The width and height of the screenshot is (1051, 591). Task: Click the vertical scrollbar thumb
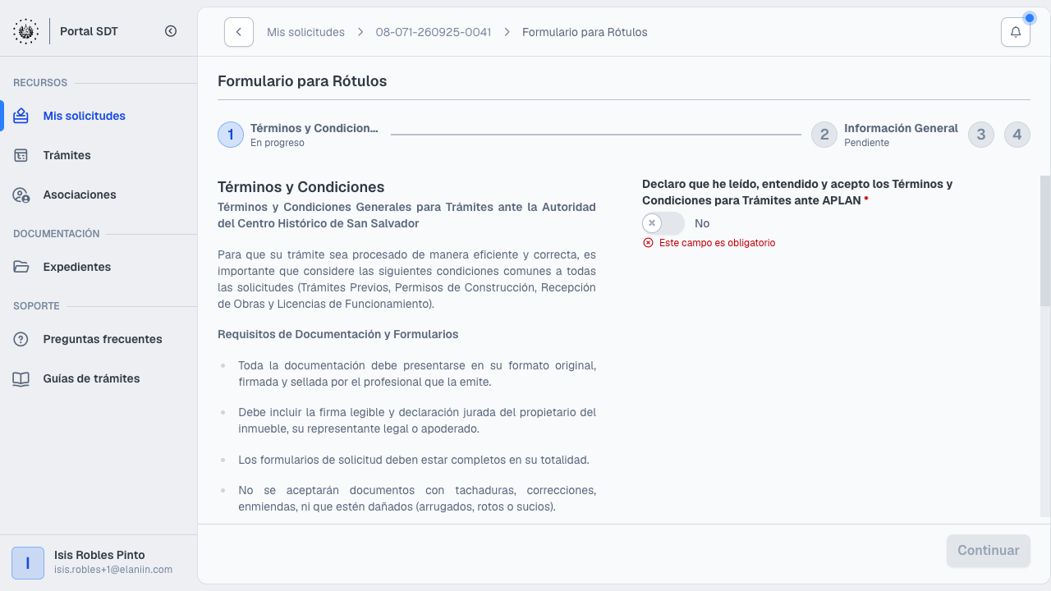1045,241
